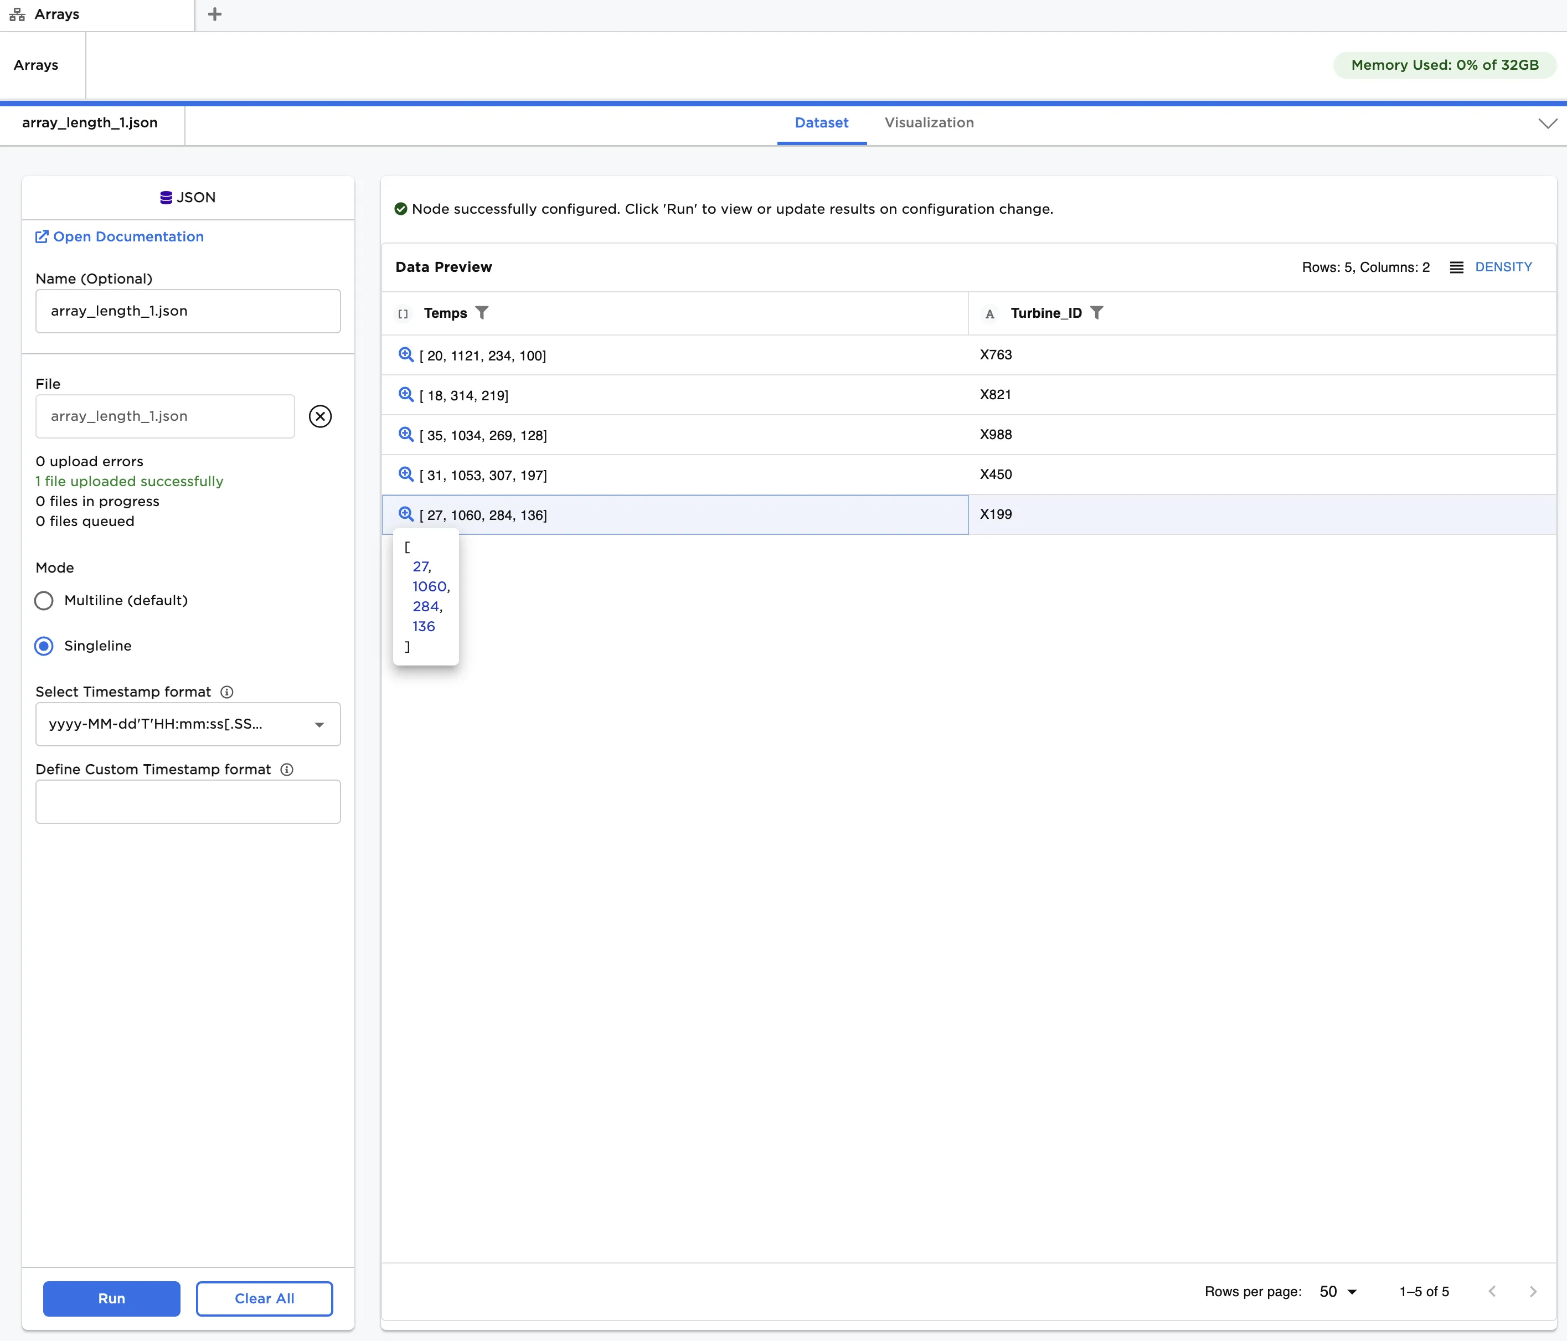Open Documentation link
Viewport: 1567px width, 1341px height.
pos(120,237)
